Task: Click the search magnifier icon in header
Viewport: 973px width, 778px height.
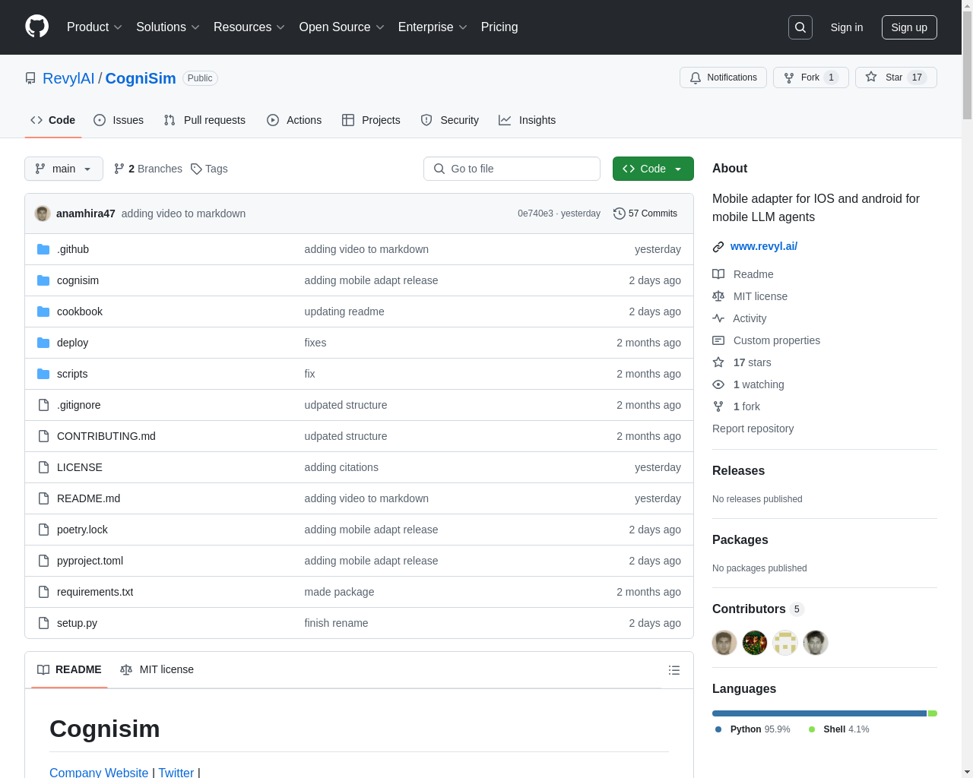Action: 800,27
